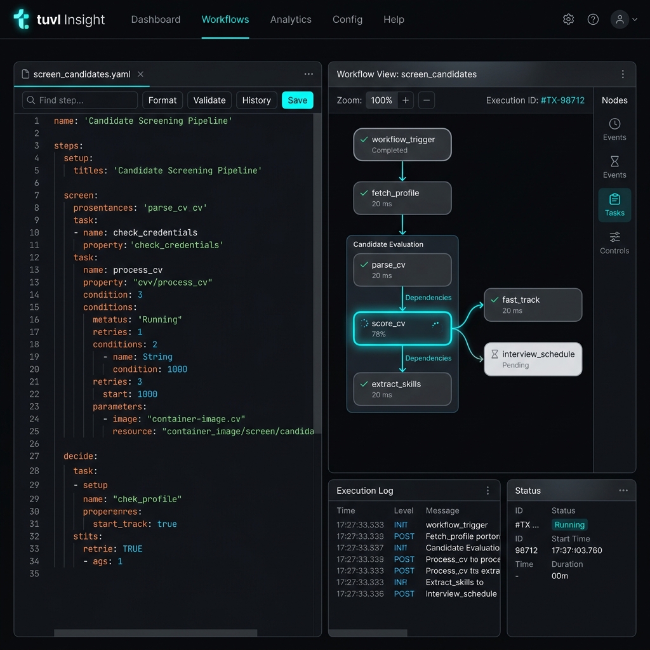650x650 pixels.
Task: Click the Start Time value 17:37:03.760
Action: pyautogui.click(x=576, y=550)
